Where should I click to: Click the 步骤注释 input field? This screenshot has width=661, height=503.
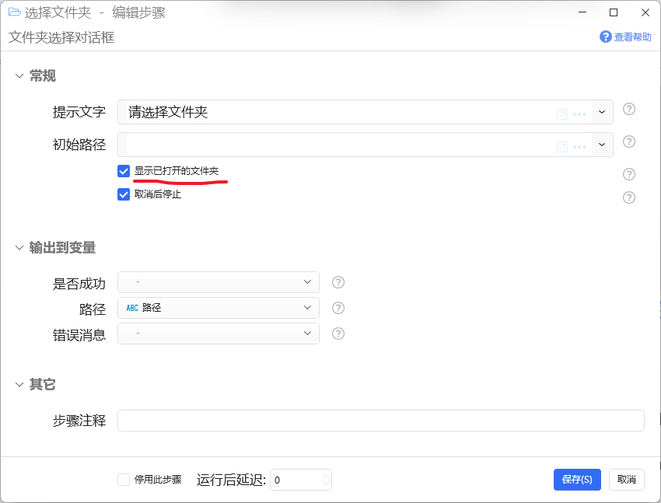[x=381, y=421]
